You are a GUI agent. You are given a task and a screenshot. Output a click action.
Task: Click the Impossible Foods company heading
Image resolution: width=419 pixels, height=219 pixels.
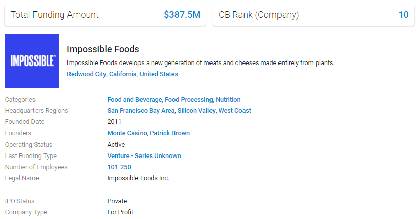coord(103,49)
